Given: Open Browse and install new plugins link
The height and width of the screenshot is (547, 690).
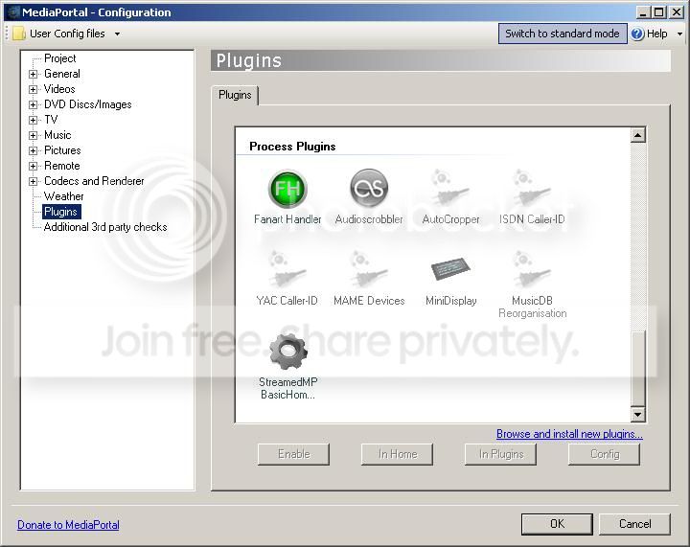Looking at the screenshot, I should 569,434.
